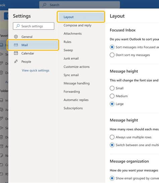Open Automatic replies settings
Image resolution: width=159 pixels, height=183 pixels.
(76, 100)
